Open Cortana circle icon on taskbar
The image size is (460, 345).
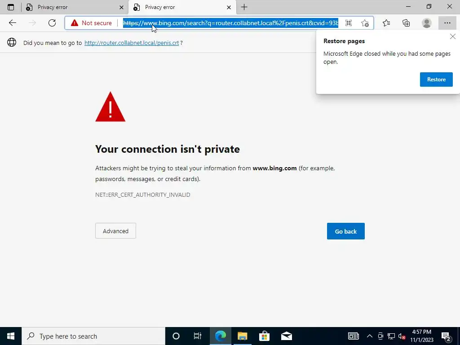coord(176,336)
